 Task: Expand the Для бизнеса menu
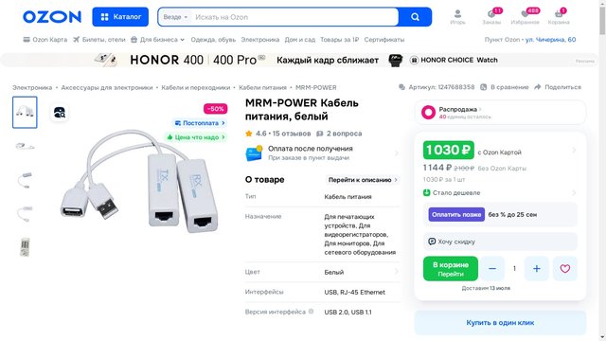[158, 40]
